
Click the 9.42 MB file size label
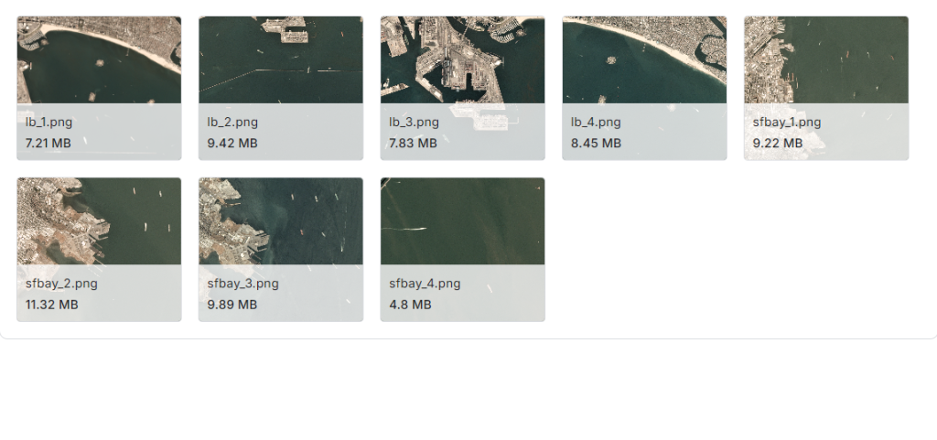[232, 144]
